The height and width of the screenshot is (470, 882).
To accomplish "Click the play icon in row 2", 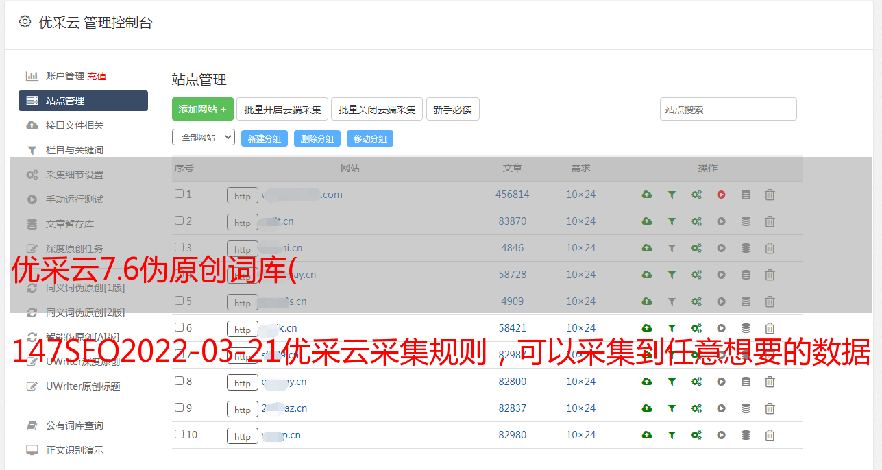I will 721,221.
